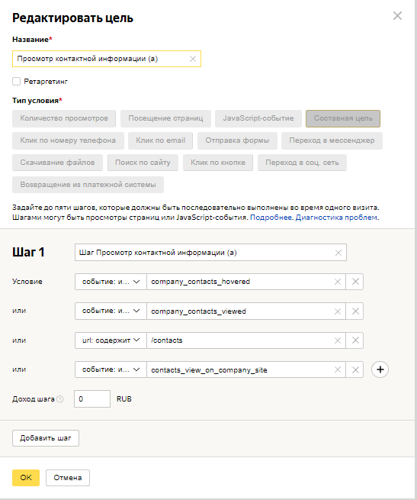This screenshot has width=417, height=500.
Task: Focus the Доход шага amount field
Action: [x=92, y=399]
